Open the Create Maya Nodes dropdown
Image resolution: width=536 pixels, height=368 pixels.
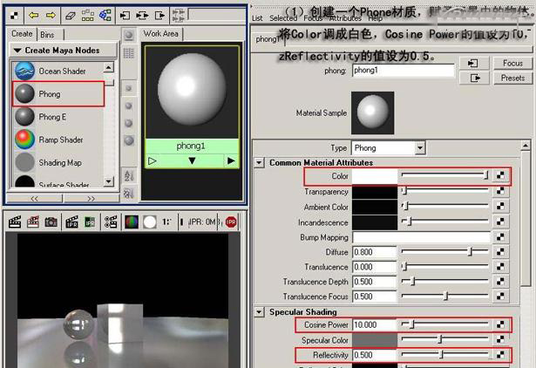pyautogui.click(x=63, y=51)
